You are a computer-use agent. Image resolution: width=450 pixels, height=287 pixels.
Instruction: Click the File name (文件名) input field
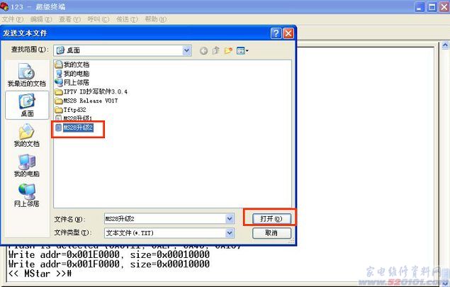pyautogui.click(x=163, y=218)
